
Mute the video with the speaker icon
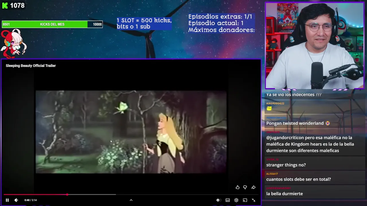[16, 200]
